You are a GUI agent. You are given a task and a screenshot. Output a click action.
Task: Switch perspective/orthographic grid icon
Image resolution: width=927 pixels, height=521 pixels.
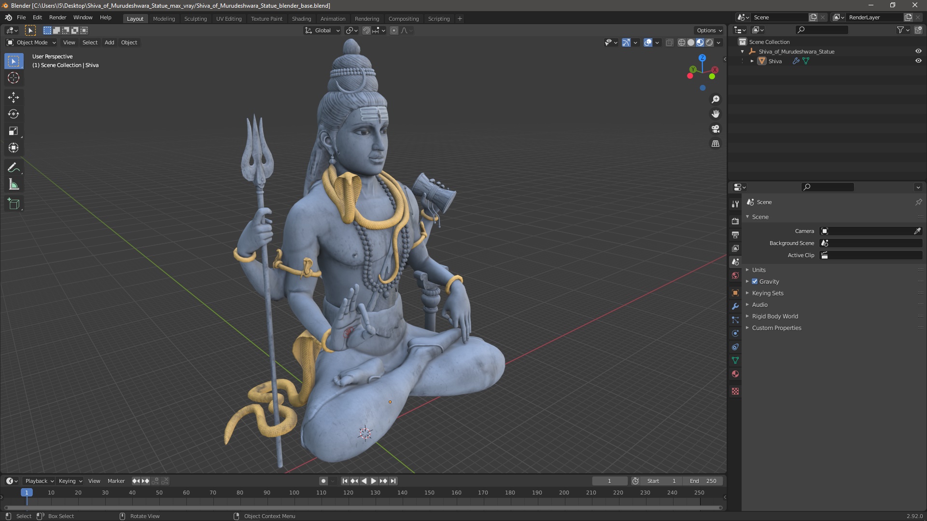(716, 144)
